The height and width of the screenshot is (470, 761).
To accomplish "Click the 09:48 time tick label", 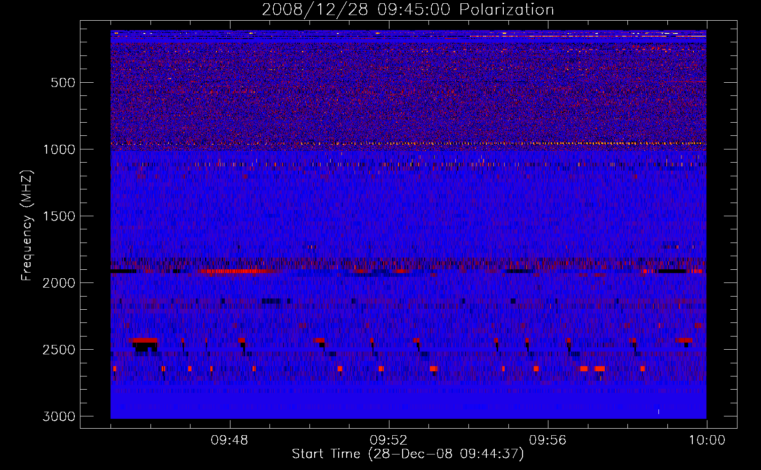I will (x=230, y=440).
